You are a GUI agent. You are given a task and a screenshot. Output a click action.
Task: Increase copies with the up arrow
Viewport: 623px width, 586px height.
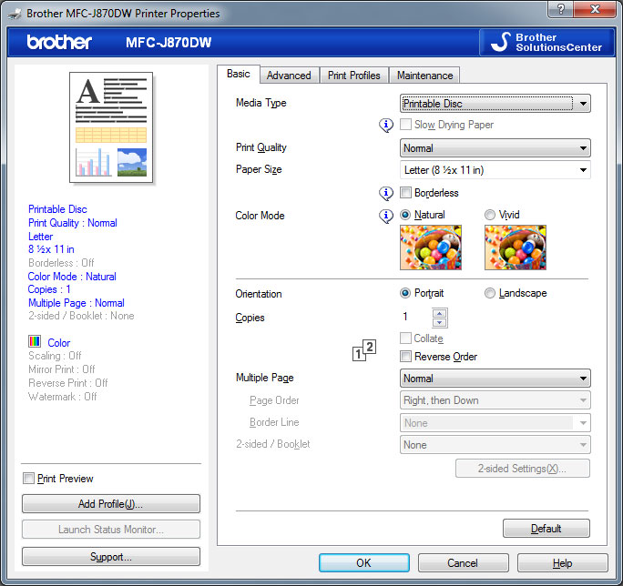coord(439,313)
